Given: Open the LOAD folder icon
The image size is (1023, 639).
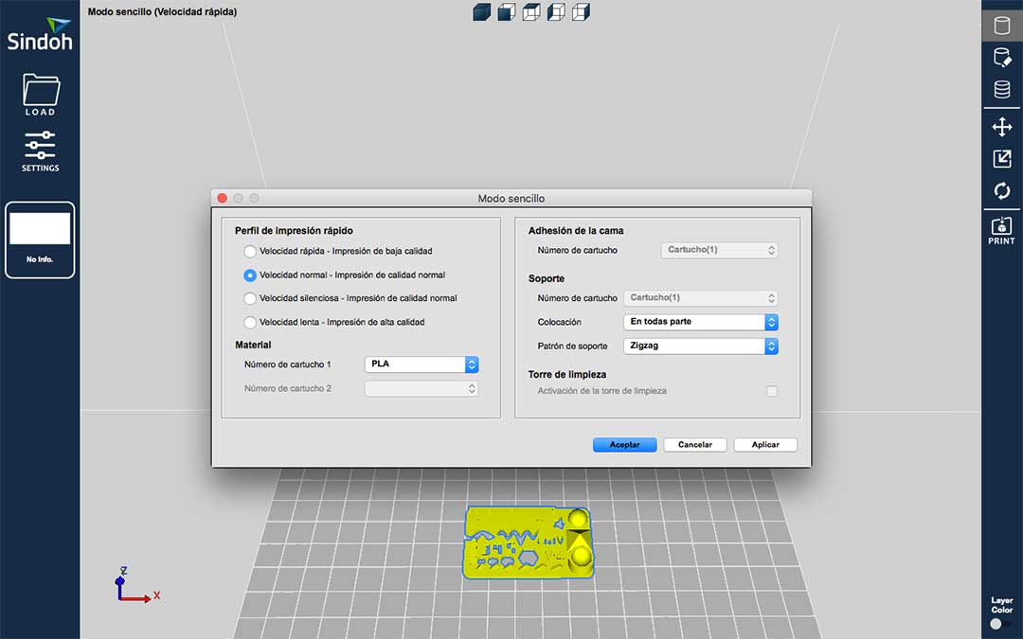Looking at the screenshot, I should 41,95.
